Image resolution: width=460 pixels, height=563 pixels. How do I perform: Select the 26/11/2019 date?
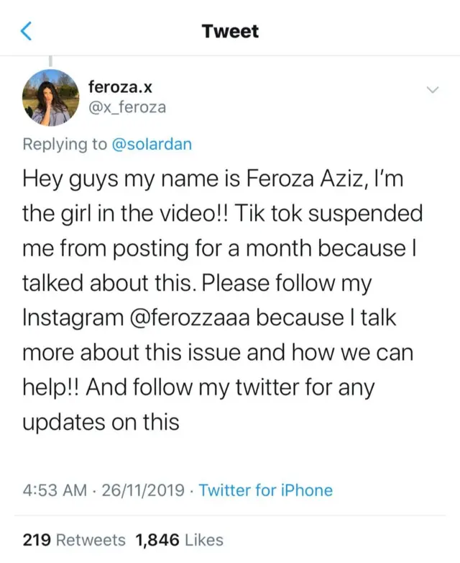tap(141, 490)
